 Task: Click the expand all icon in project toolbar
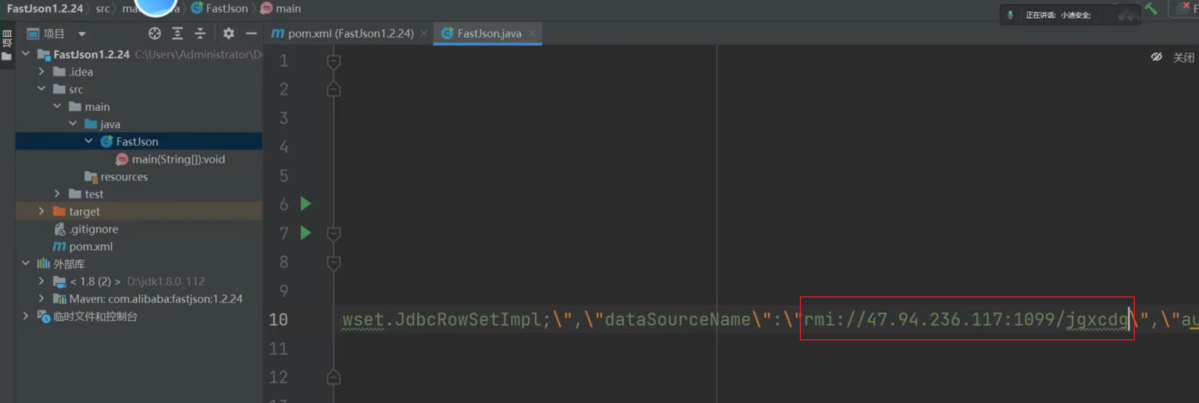[x=178, y=34]
